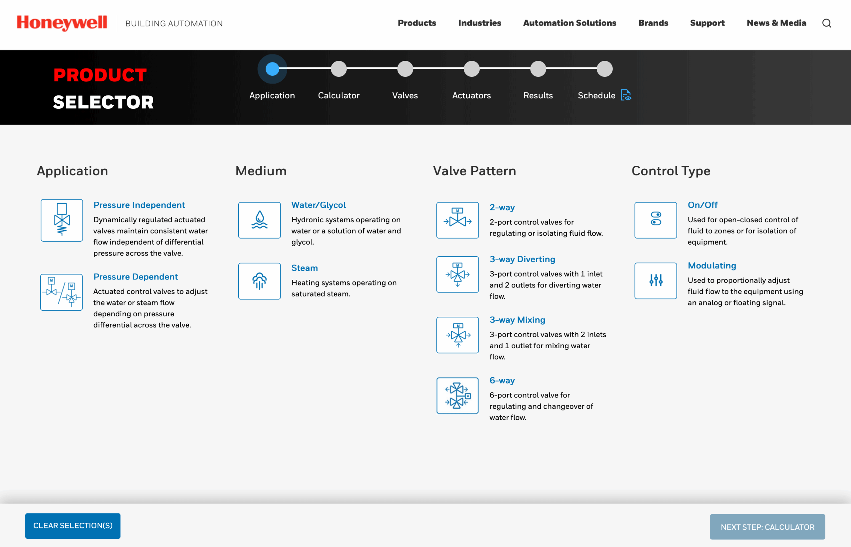
Task: Open the News & Media menu
Action: (x=777, y=23)
